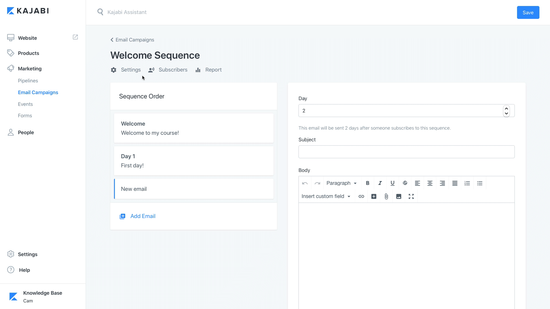Insert an image into body
The width and height of the screenshot is (550, 309).
click(x=399, y=196)
